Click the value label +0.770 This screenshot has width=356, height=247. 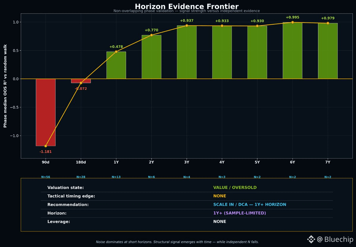[151, 30]
